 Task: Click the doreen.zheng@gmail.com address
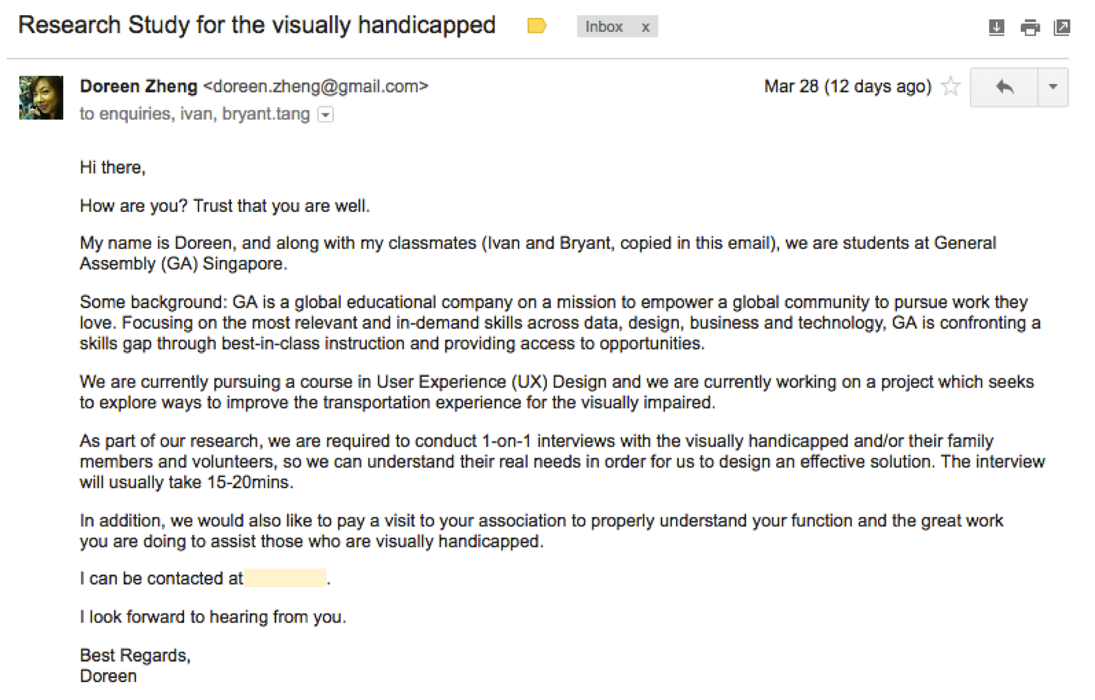click(x=315, y=86)
